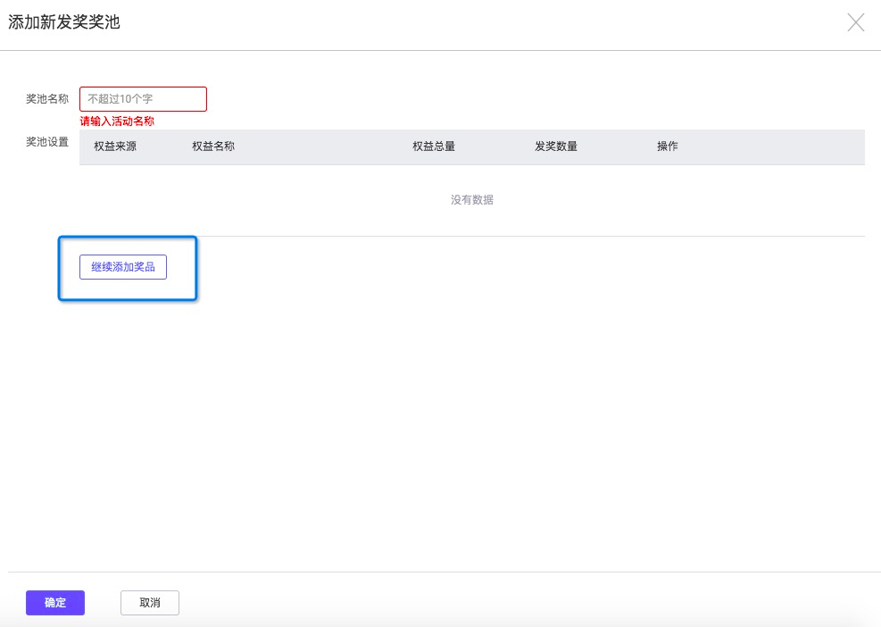Click the 奖池设置 section label

coord(47,142)
